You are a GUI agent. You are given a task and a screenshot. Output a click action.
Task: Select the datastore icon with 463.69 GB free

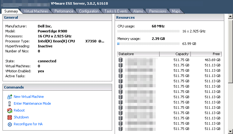point(121,60)
